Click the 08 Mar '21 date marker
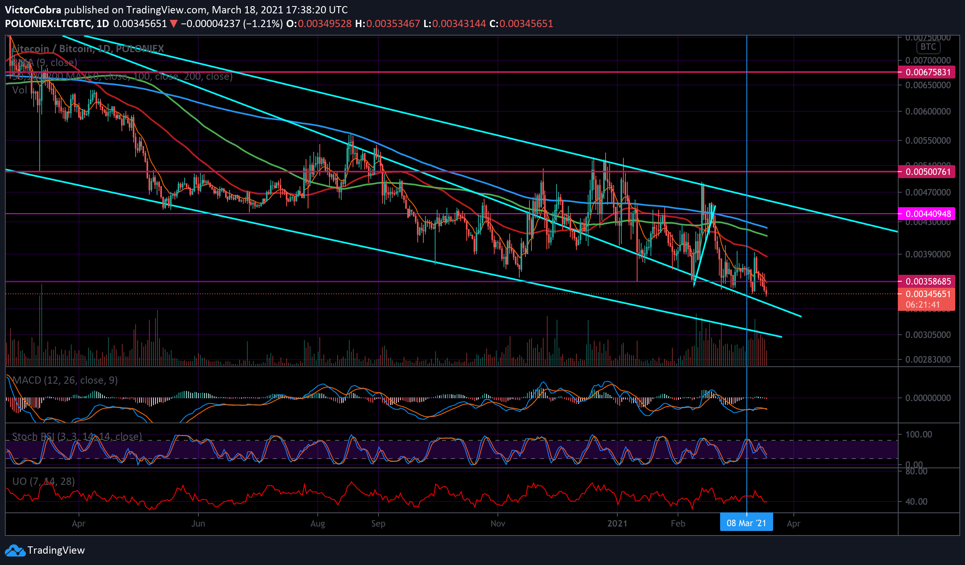Viewport: 965px width, 565px height. [746, 523]
